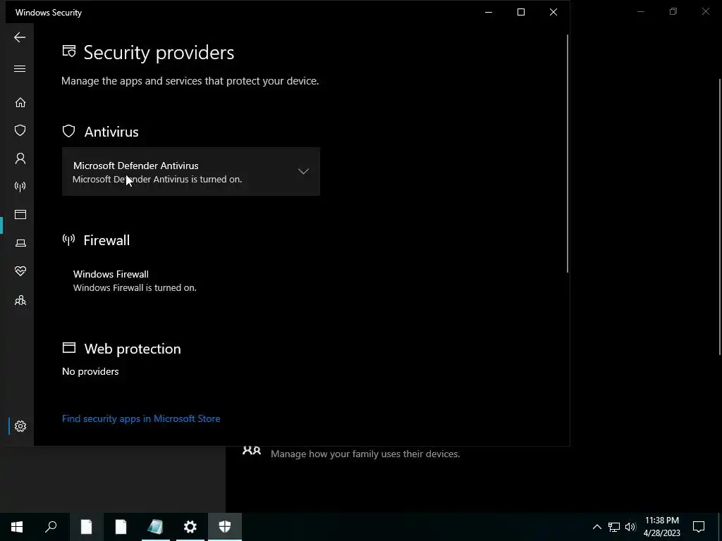The height and width of the screenshot is (541, 722).
Task: Click 'Microsoft Defender Antivirus is turned on' status
Action: (157, 180)
